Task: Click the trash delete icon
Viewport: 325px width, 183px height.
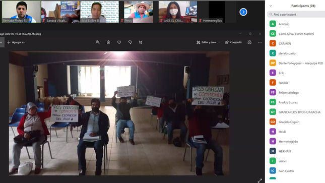Action: [x=108, y=42]
